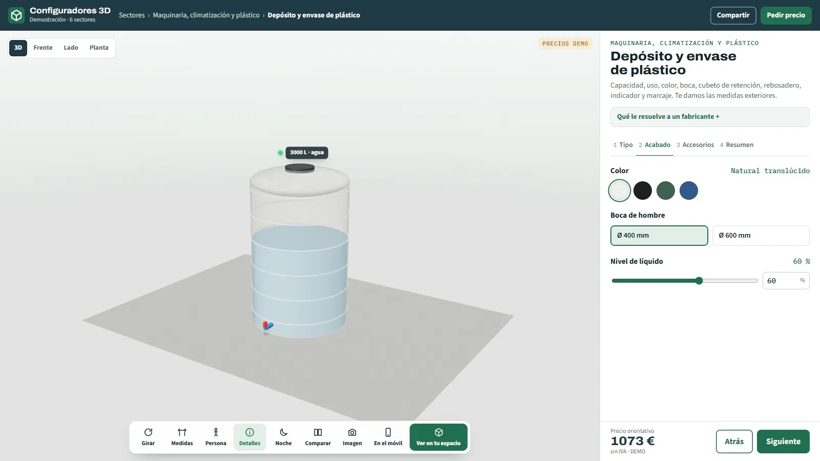Click the Configuradores 3D cube logo
The image size is (820, 461).
point(16,15)
